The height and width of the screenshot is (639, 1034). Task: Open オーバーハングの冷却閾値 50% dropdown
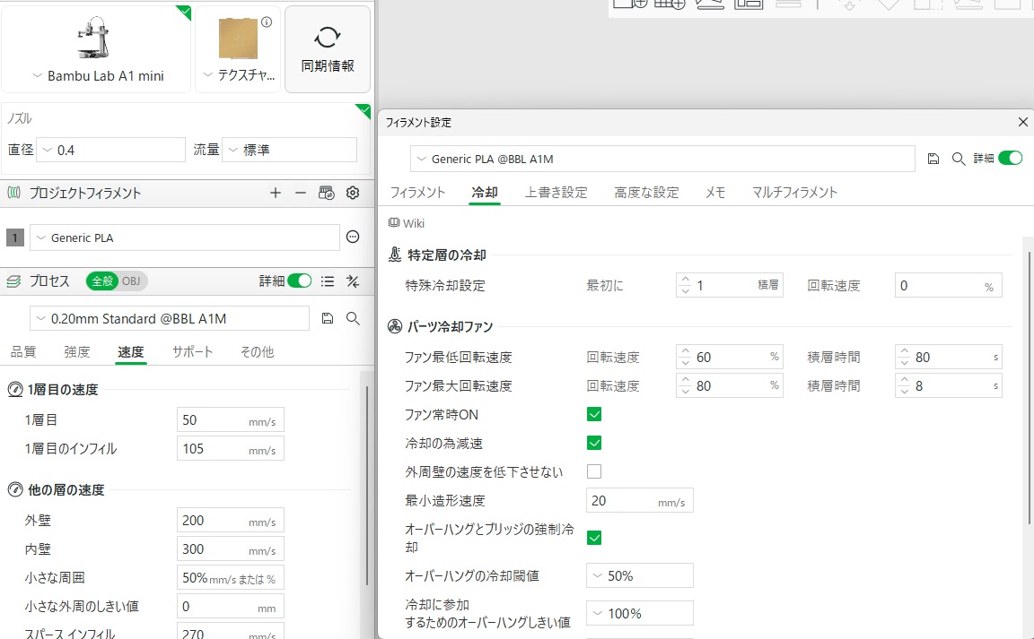[x=639, y=575]
